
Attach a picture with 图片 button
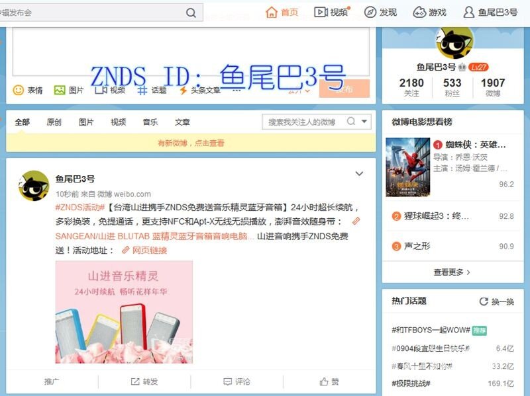[69, 90]
